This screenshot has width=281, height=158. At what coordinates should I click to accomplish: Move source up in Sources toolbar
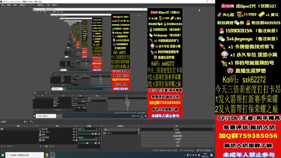pyautogui.click(x=50, y=146)
